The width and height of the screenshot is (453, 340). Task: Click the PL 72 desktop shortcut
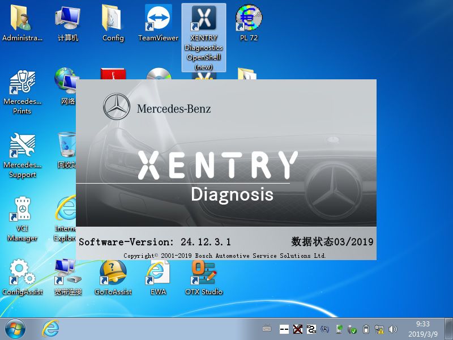[249, 23]
